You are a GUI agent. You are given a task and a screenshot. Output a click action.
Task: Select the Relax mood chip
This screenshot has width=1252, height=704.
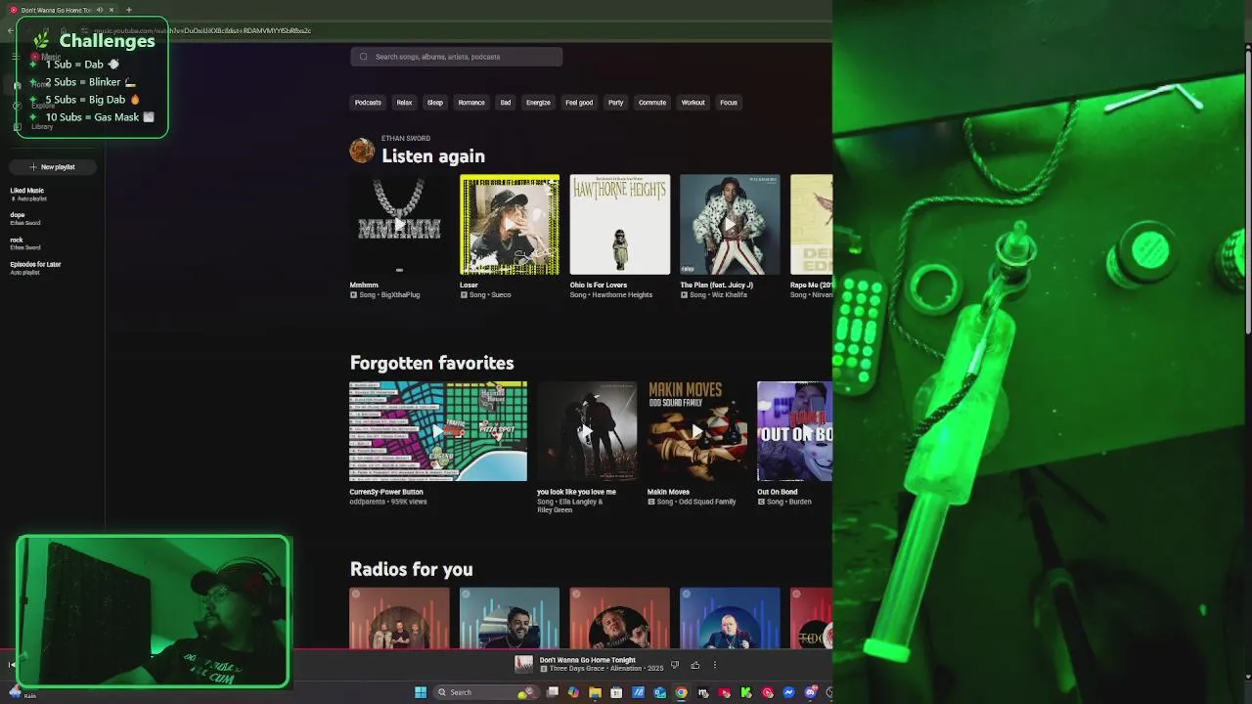coord(404,103)
